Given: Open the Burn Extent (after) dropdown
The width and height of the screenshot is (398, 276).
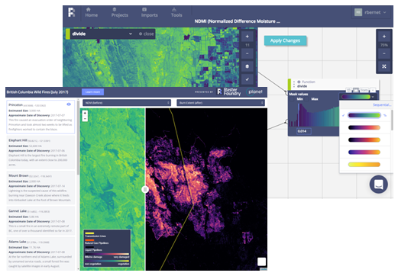Looking at the screenshot, I should pyautogui.click(x=221, y=103).
